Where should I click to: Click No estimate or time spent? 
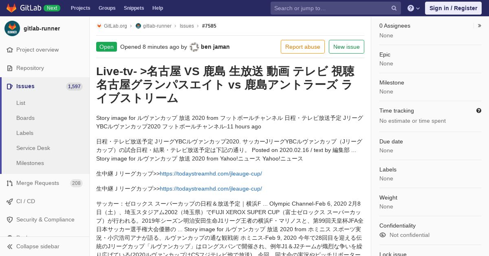pyautogui.click(x=412, y=121)
